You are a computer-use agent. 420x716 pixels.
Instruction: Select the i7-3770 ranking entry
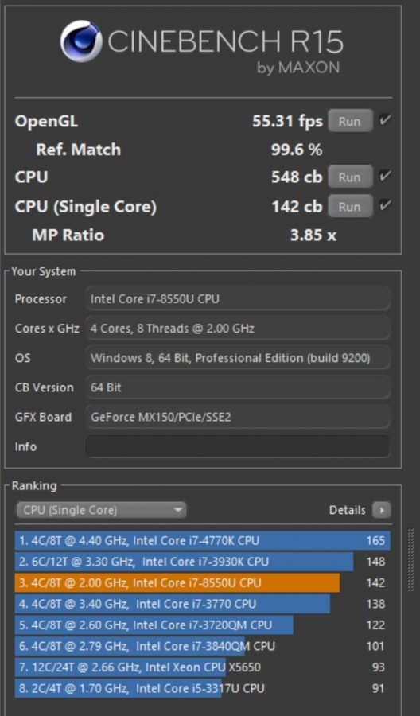click(x=202, y=604)
